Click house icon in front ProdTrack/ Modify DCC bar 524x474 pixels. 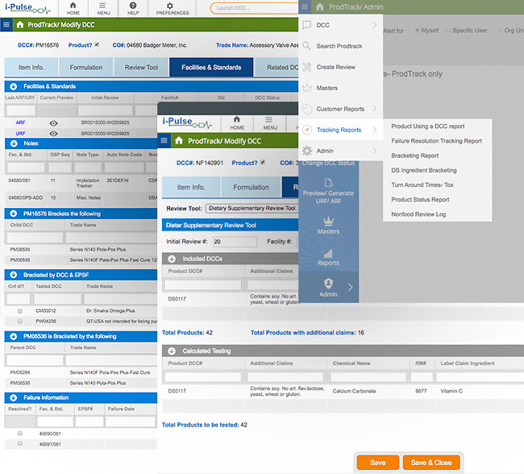click(x=179, y=140)
